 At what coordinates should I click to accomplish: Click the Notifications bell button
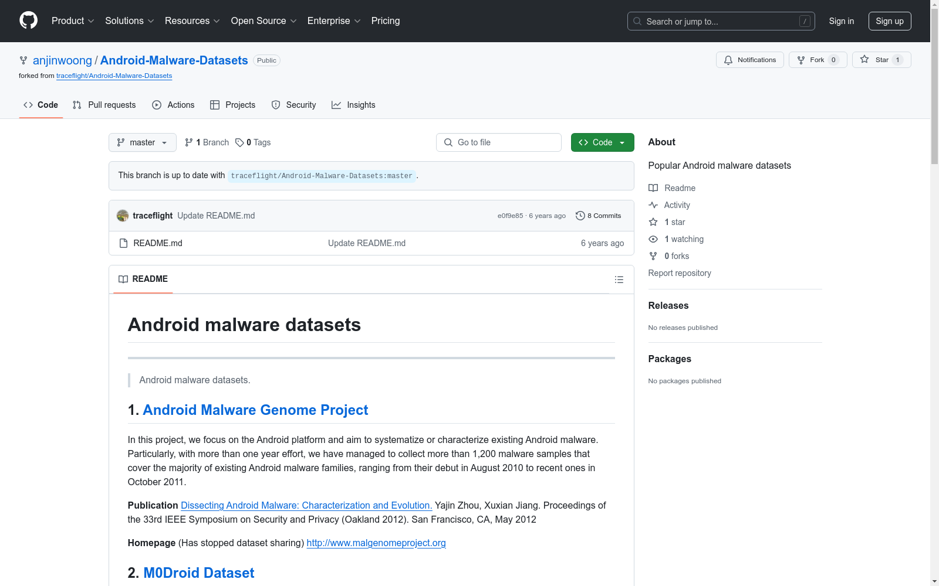pos(749,60)
